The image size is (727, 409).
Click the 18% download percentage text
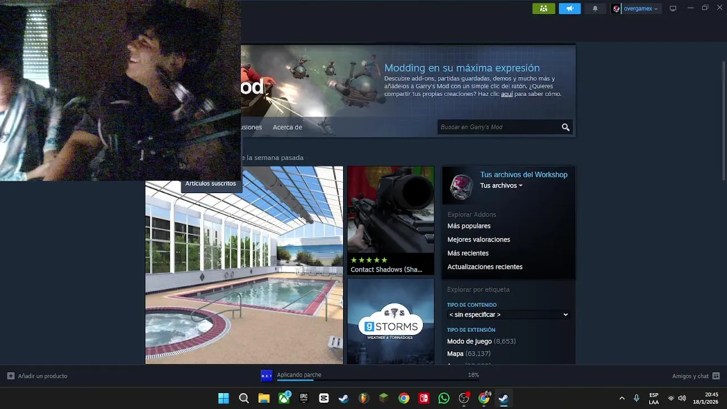point(473,375)
